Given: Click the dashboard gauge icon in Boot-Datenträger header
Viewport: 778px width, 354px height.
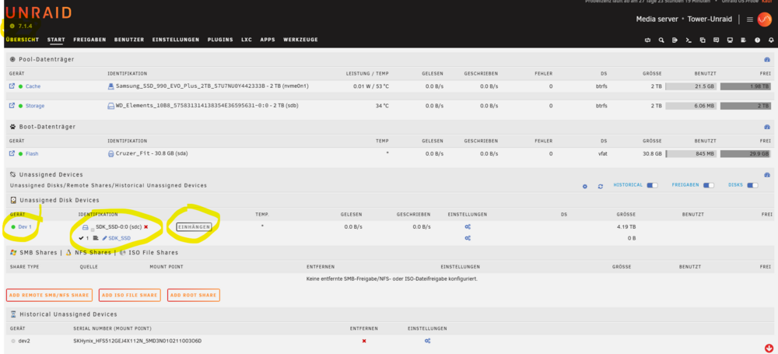Looking at the screenshot, I should point(767,127).
